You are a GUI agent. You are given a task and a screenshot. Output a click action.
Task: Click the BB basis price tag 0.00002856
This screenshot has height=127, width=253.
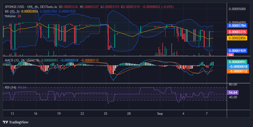[237, 38]
